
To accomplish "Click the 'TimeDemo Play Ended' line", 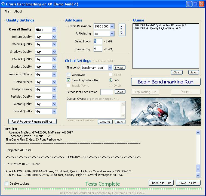I will coord(33,139).
